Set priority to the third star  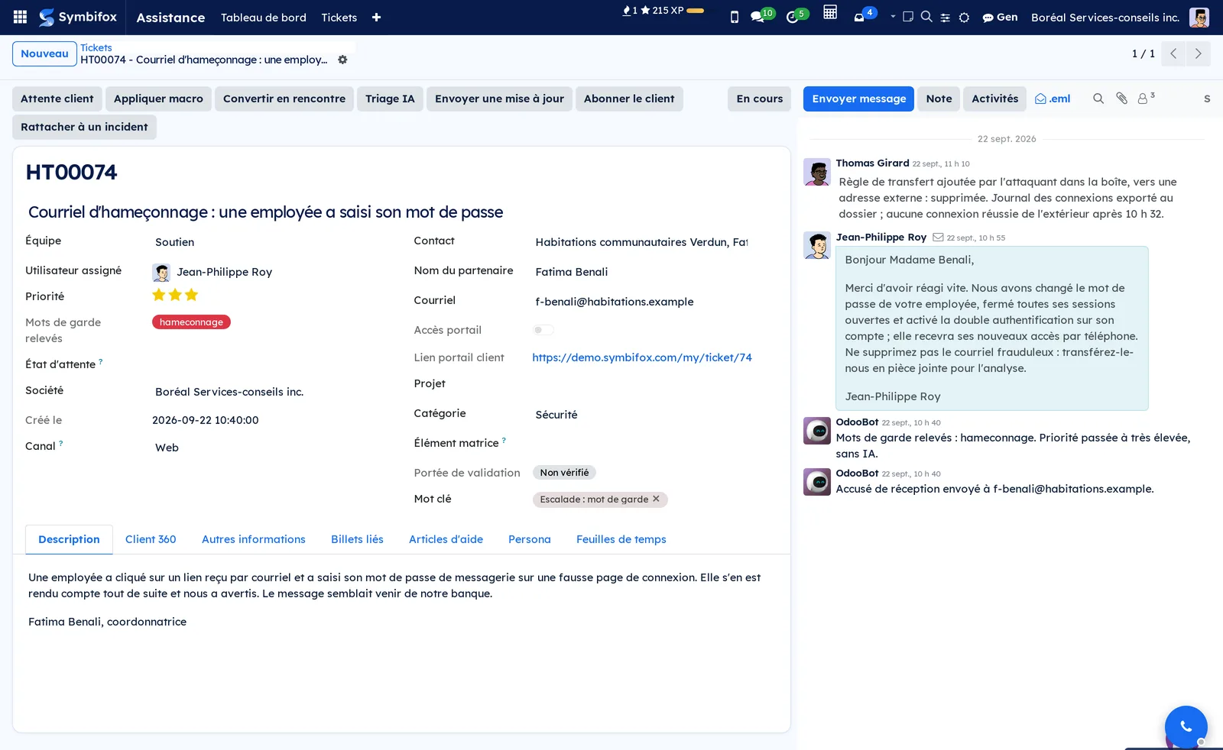[192, 295]
